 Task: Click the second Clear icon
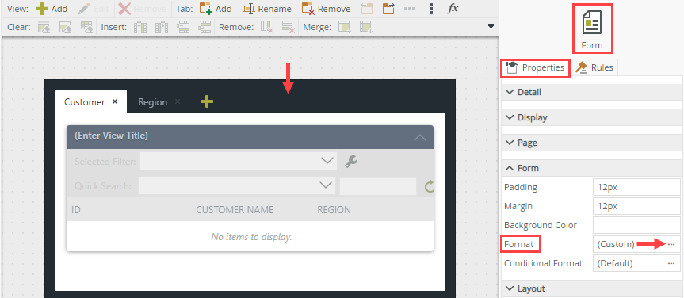pyautogui.click(x=65, y=27)
